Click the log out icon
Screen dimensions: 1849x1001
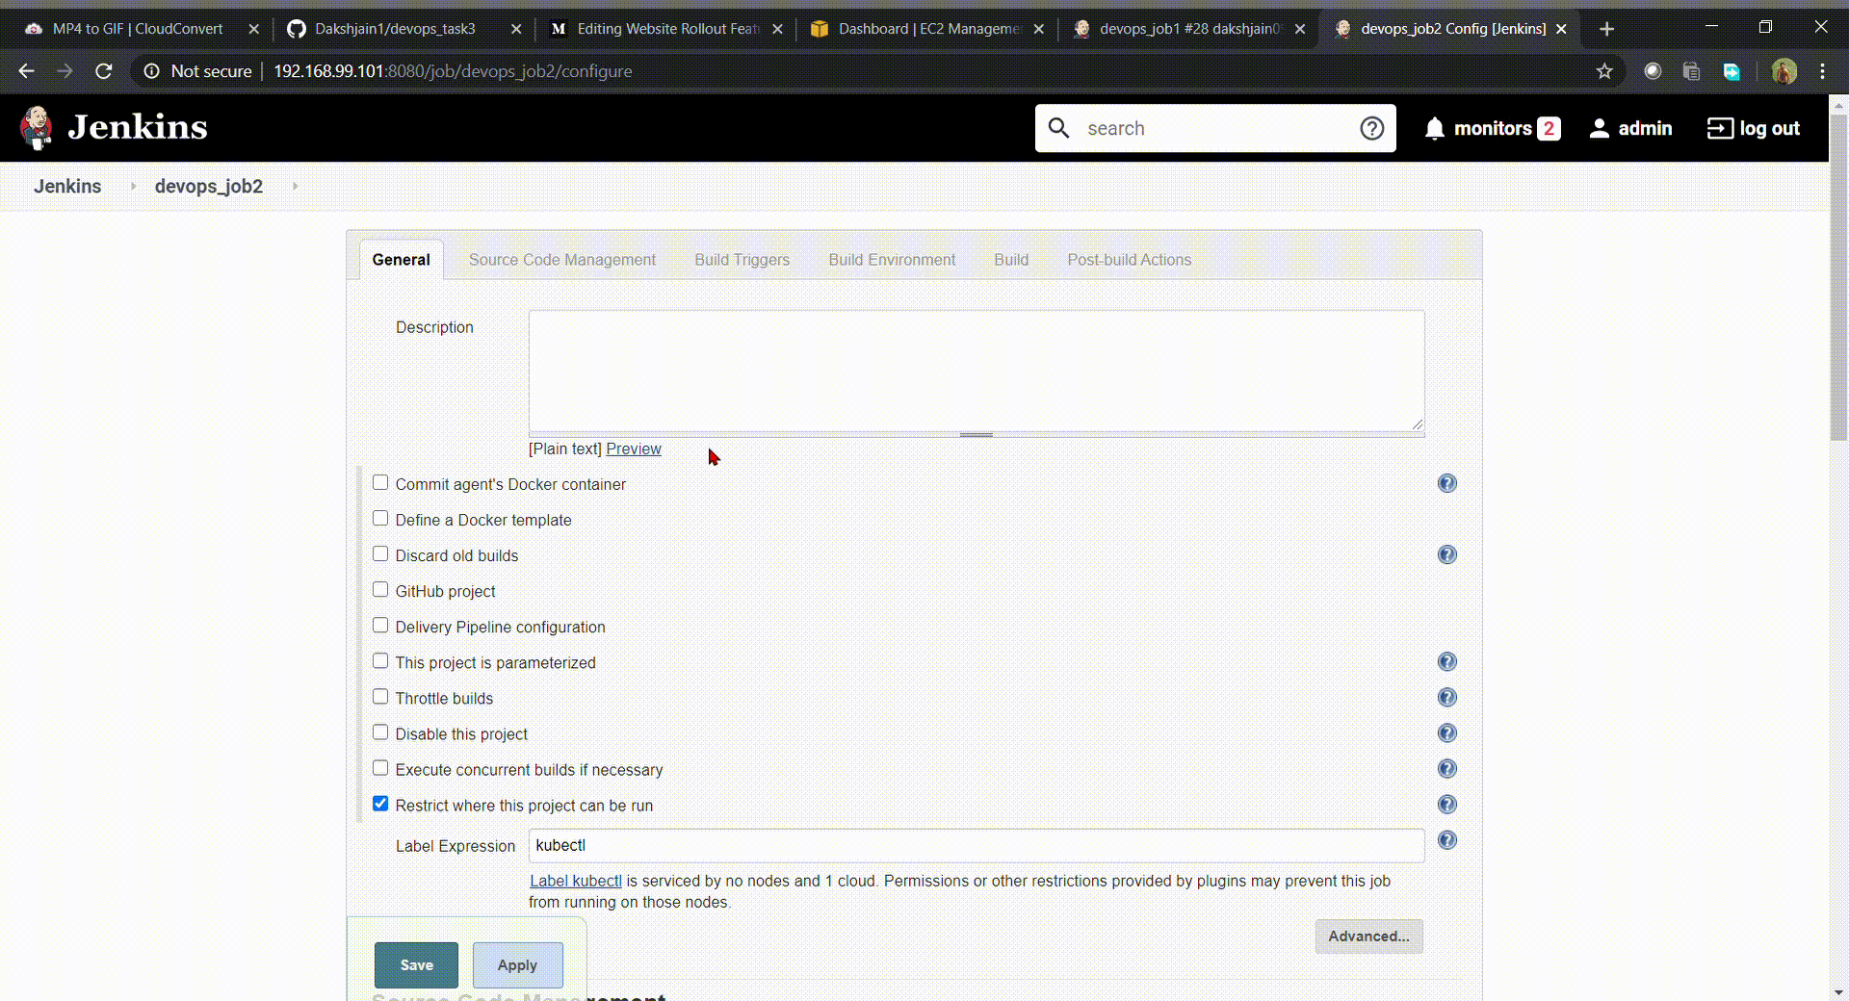(1720, 128)
